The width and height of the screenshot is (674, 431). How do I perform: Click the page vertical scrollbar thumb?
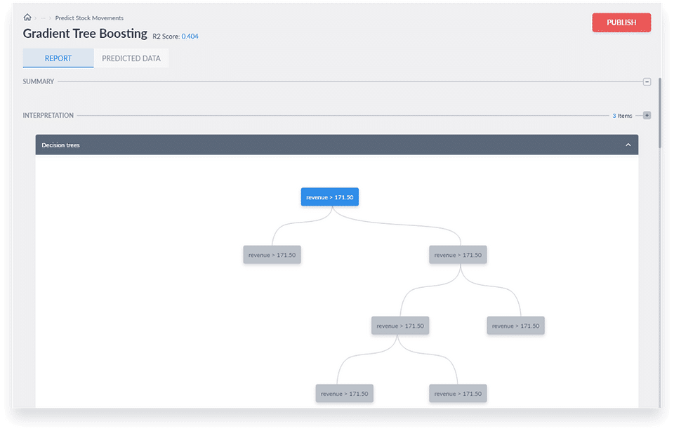click(659, 114)
